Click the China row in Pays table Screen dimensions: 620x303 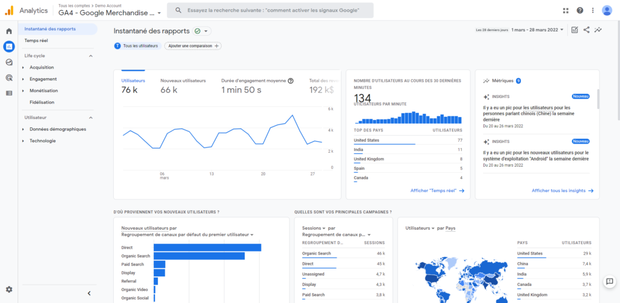point(554,264)
